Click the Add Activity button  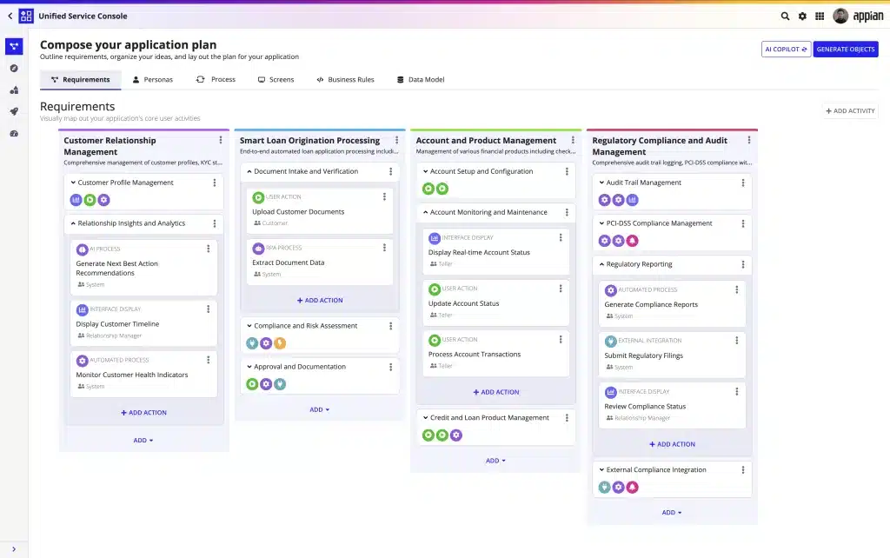[x=850, y=111]
